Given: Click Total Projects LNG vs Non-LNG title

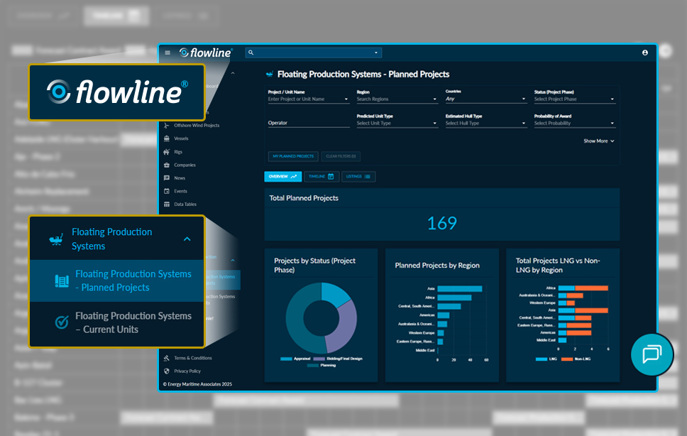Looking at the screenshot, I should (x=558, y=265).
